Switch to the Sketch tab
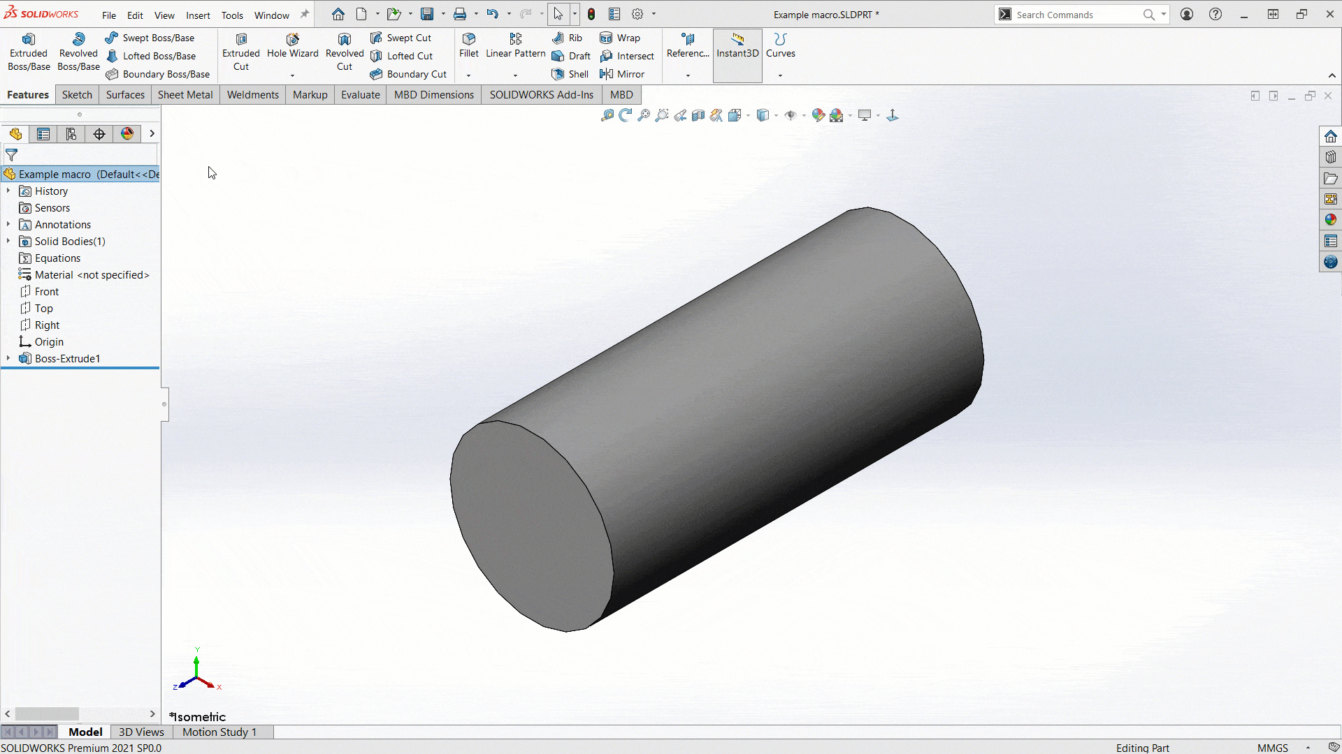Image resolution: width=1342 pixels, height=754 pixels. point(77,95)
